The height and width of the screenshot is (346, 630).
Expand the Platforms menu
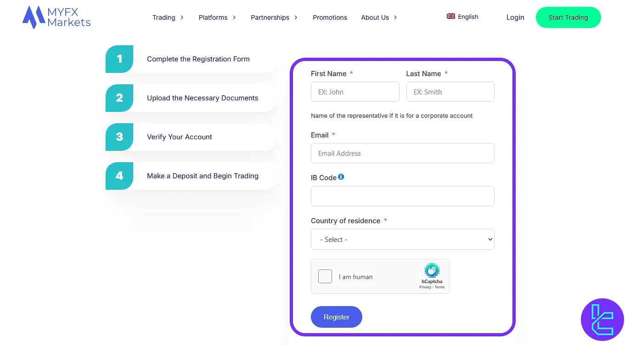point(217,17)
